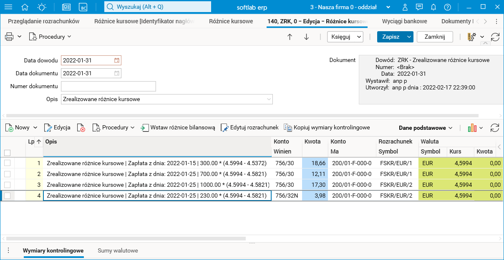Tick the checkbox for row 1
This screenshot has width=504, height=260.
7,163
